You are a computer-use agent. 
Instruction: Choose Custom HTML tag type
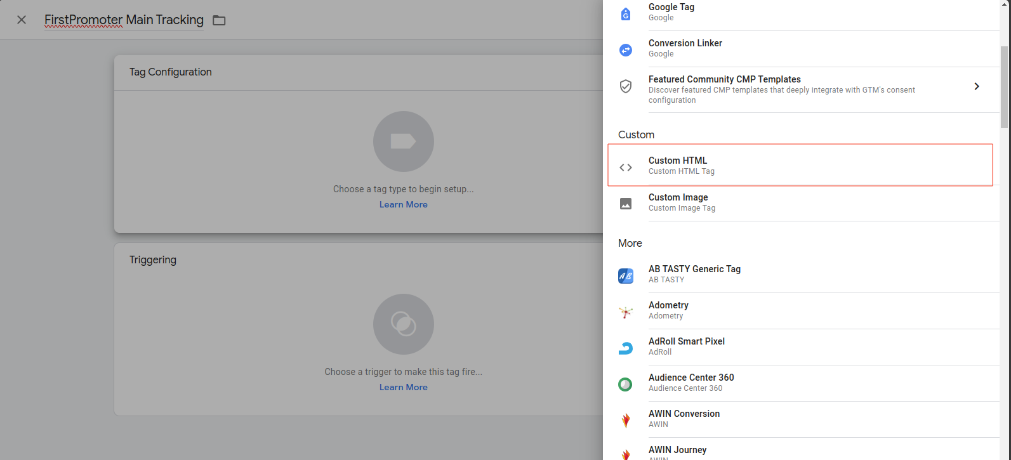click(800, 165)
